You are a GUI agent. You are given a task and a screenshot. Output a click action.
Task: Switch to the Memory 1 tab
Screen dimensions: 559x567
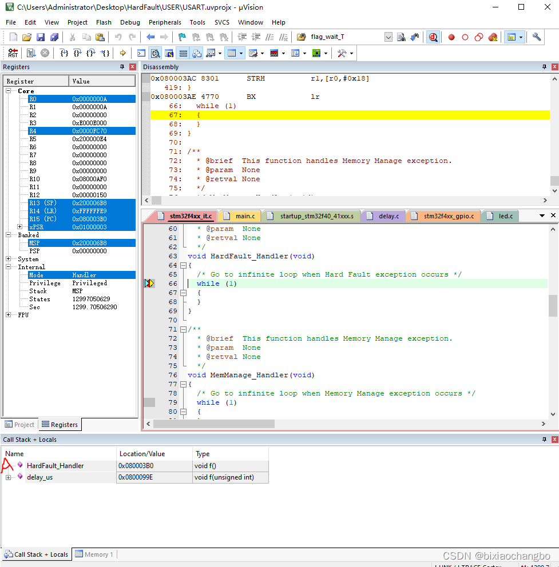(94, 554)
